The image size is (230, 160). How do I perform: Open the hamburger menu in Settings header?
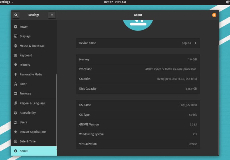coord(52,15)
